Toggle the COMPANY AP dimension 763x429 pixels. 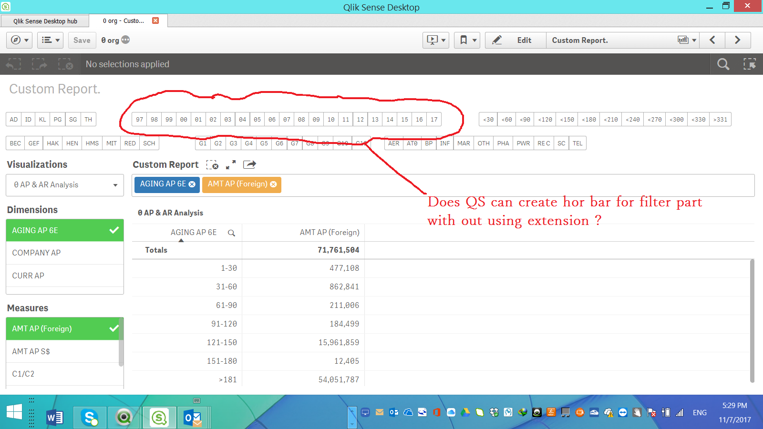tap(65, 253)
